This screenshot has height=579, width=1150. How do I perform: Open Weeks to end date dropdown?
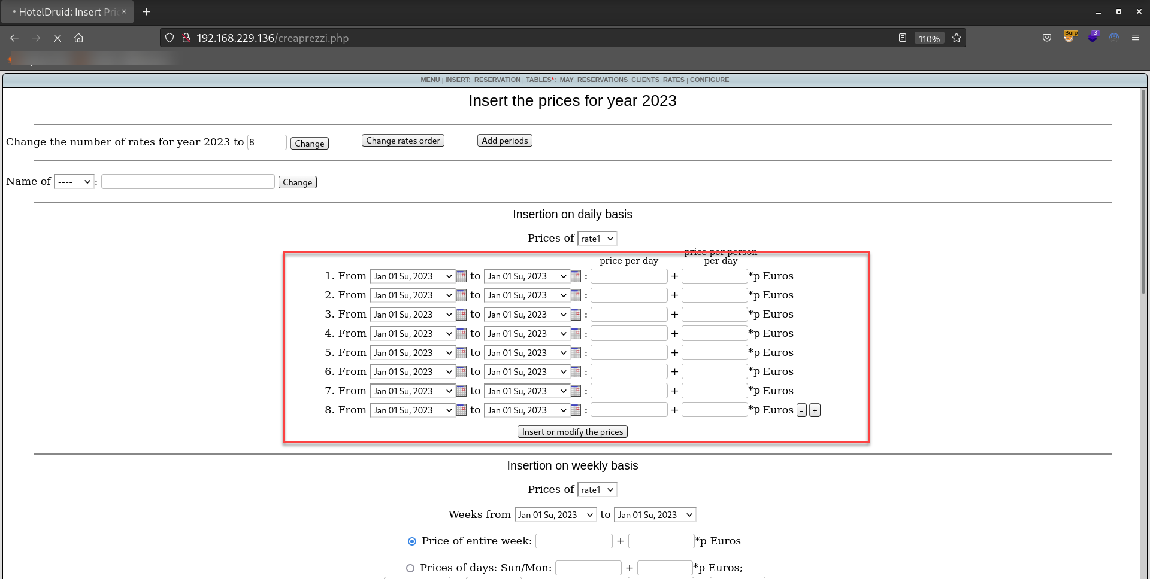655,515
